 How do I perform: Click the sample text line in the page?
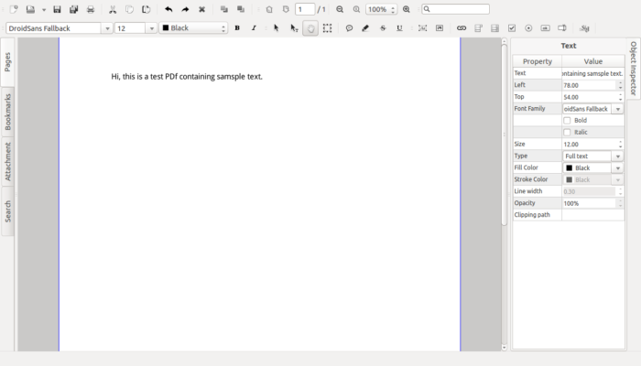click(187, 76)
